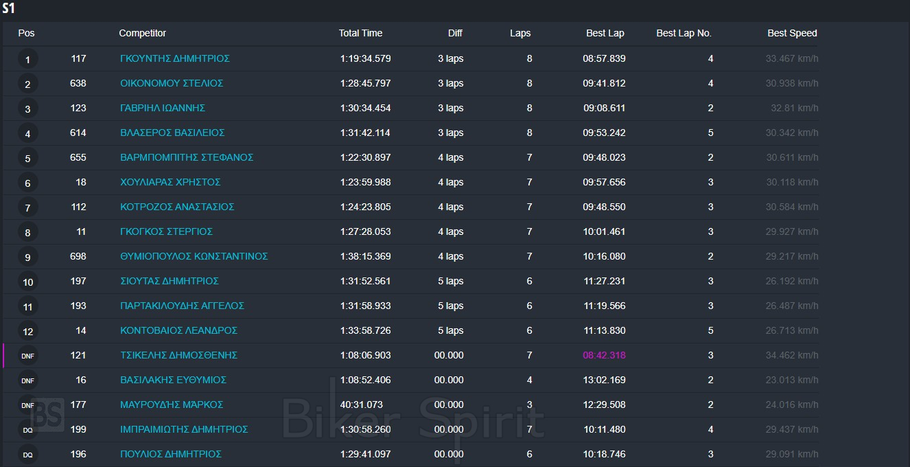Click the Best Lap No. column header
The width and height of the screenshot is (910, 467).
684,33
